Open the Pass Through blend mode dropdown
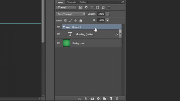The width and height of the screenshot is (180, 101). pos(71,14)
